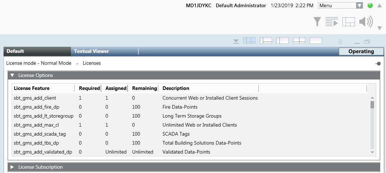The height and width of the screenshot is (173, 386).
Task: Open the Menu dropdown
Action: (x=341, y=5)
